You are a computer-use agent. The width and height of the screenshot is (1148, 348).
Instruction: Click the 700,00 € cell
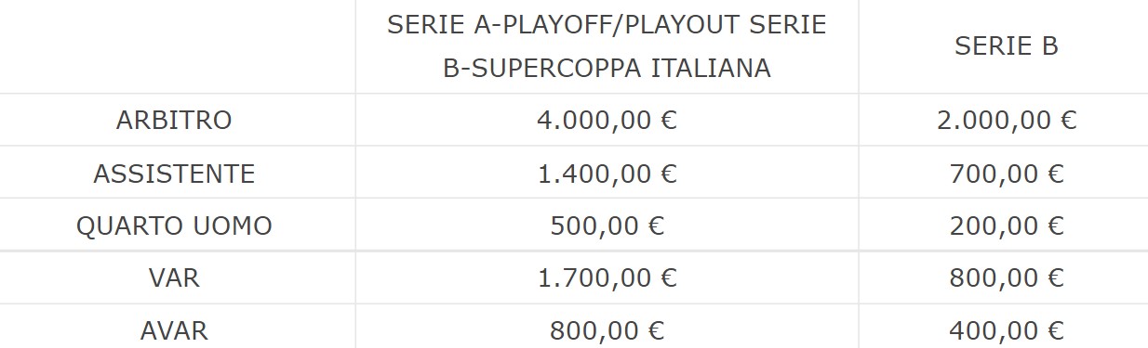coord(1006,174)
